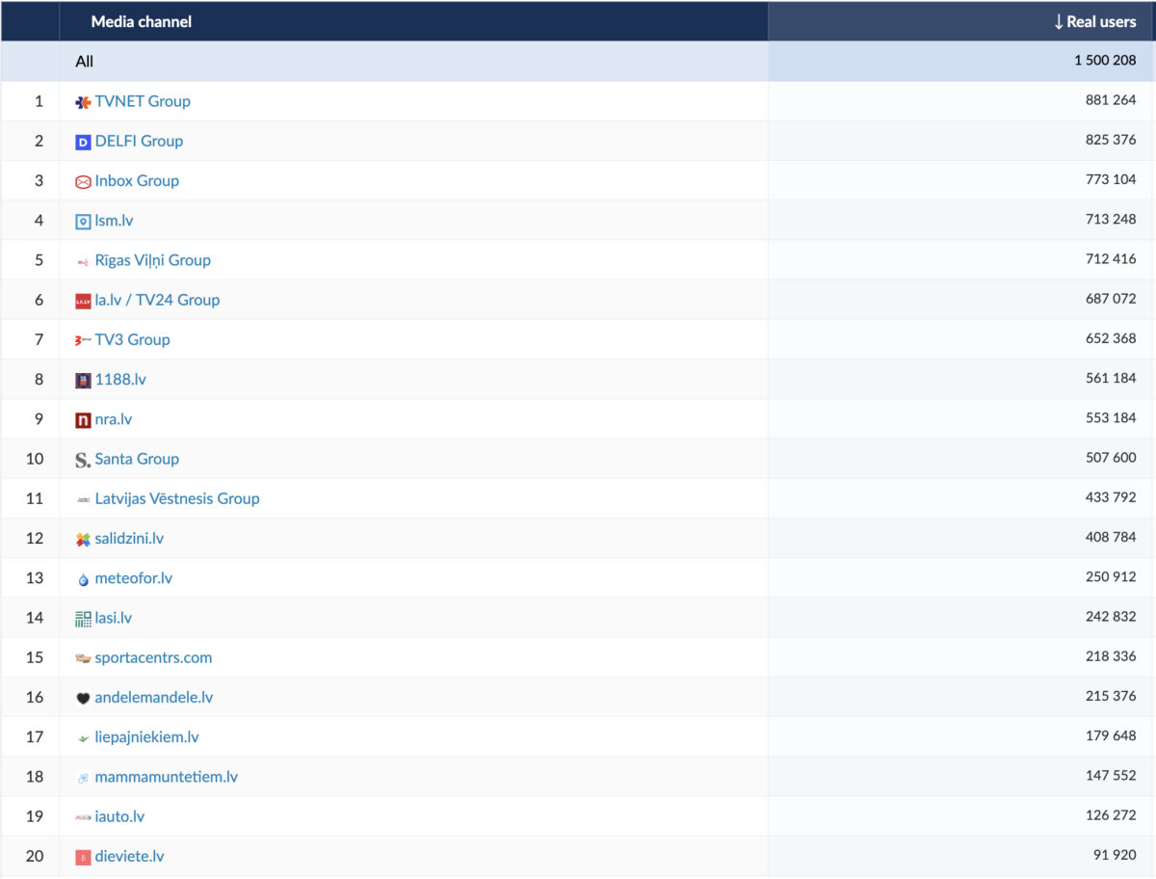Click the Media channel column header

pos(141,21)
